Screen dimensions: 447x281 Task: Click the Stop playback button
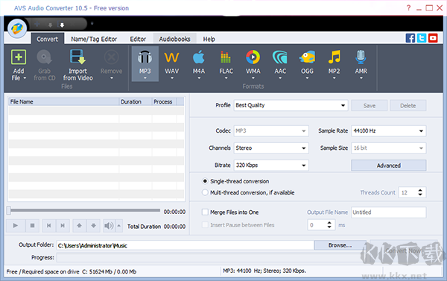(32, 226)
